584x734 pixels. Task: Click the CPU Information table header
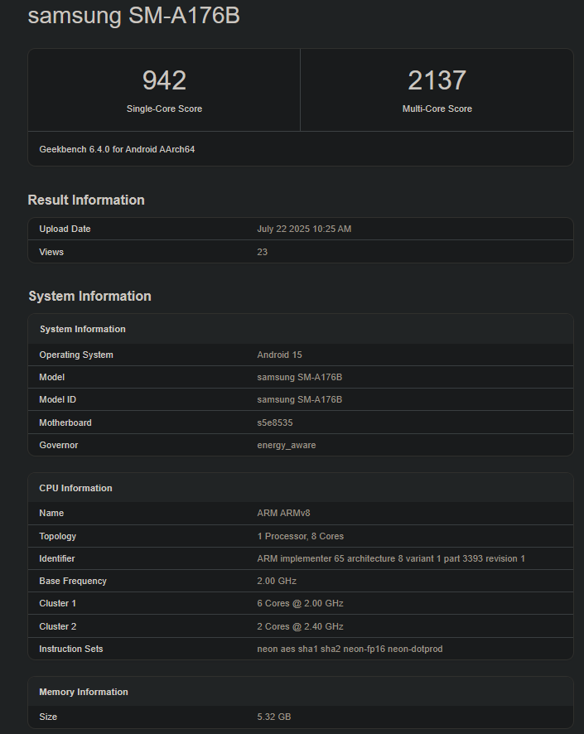pyautogui.click(x=75, y=488)
